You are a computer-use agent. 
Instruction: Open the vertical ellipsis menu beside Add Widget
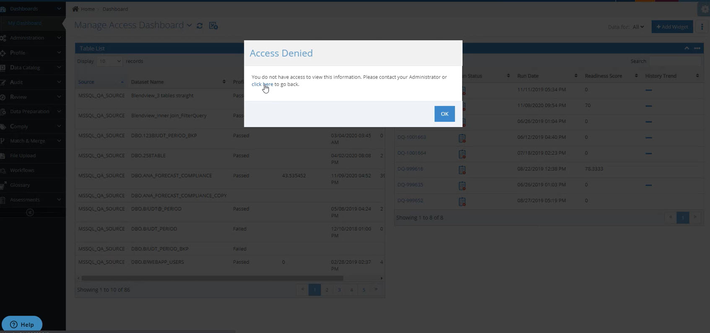click(x=702, y=27)
